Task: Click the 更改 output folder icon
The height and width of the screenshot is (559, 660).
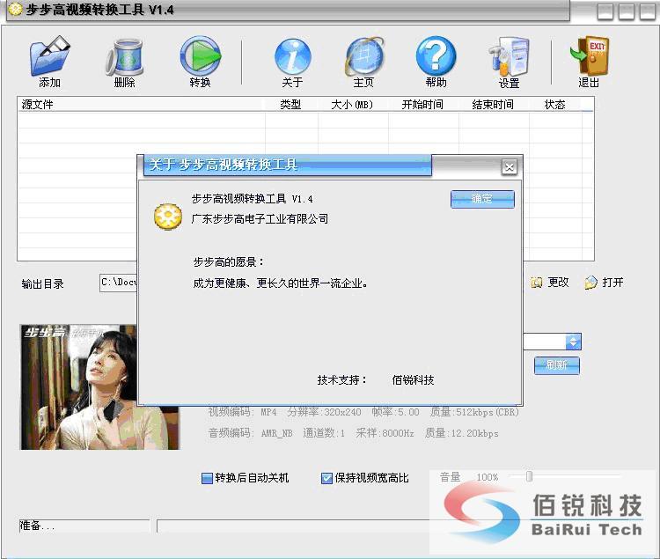Action: point(536,283)
